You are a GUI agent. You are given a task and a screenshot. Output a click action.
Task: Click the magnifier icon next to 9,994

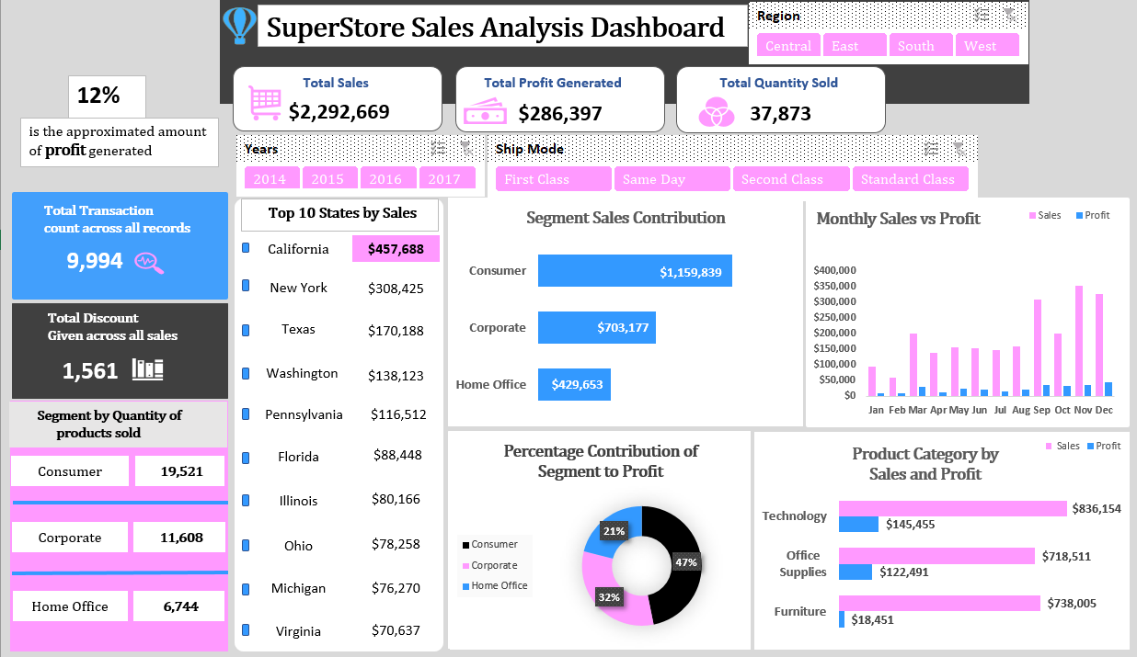(150, 262)
